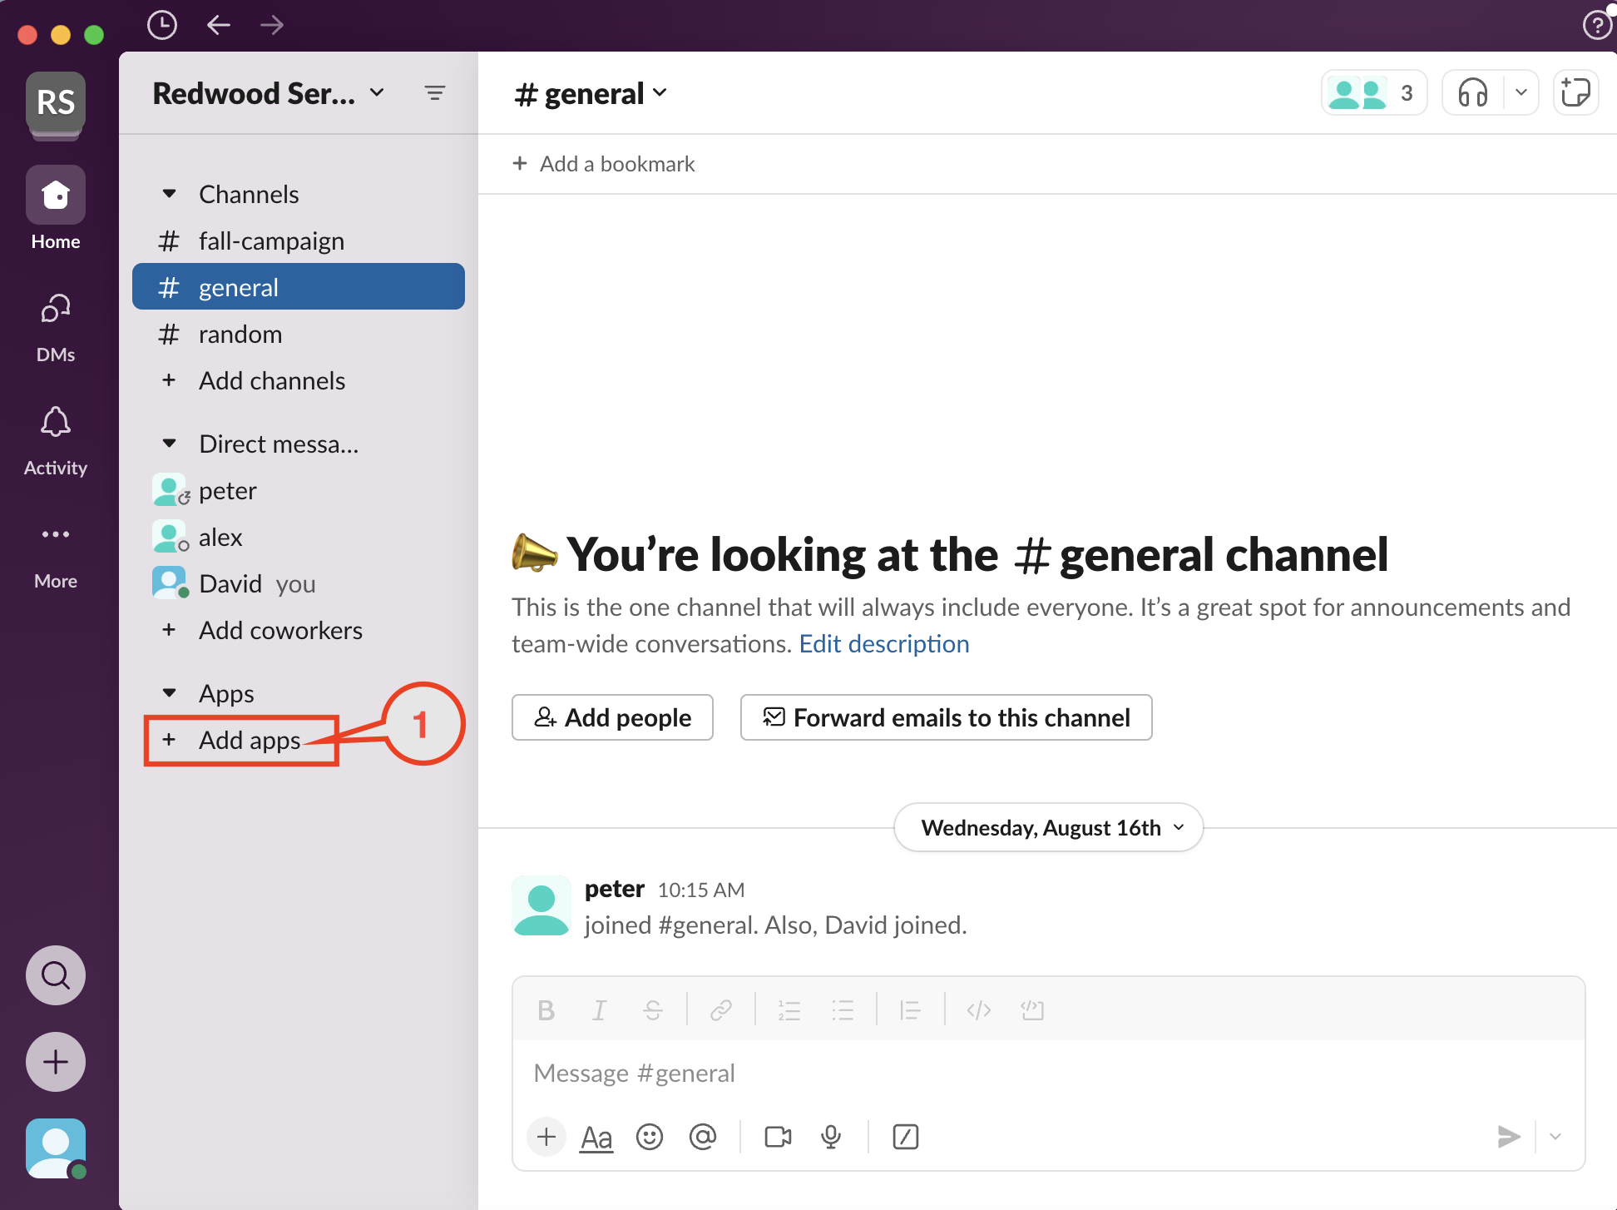Image resolution: width=1617 pixels, height=1210 pixels.
Task: Click peter's name in the message
Action: (x=614, y=889)
